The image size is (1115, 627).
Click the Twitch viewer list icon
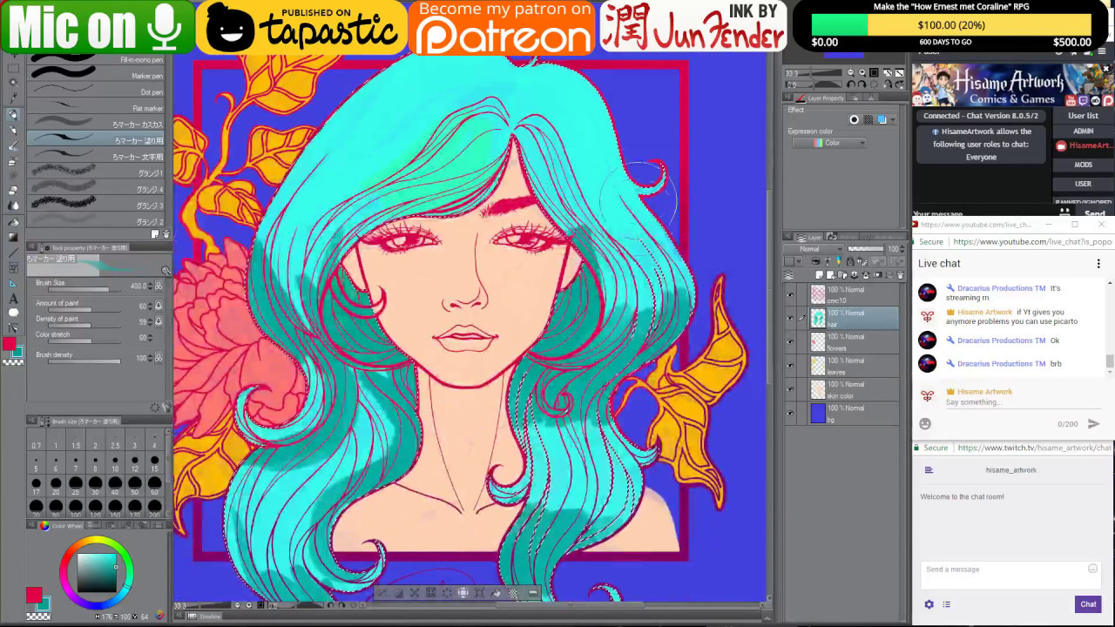(947, 604)
